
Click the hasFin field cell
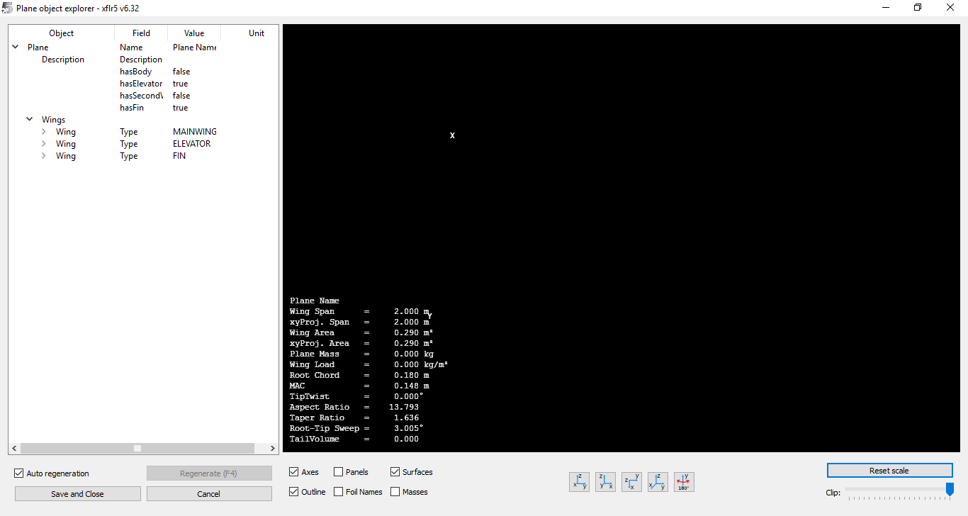click(x=133, y=108)
